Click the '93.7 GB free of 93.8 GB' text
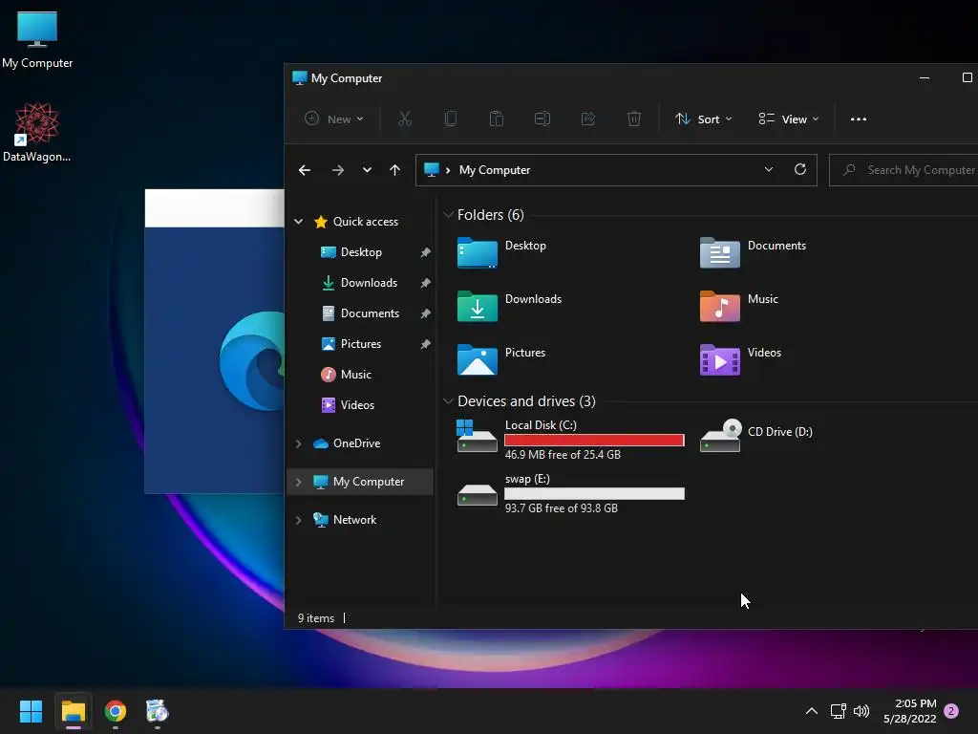Viewport: 978px width, 734px height. pos(562,508)
